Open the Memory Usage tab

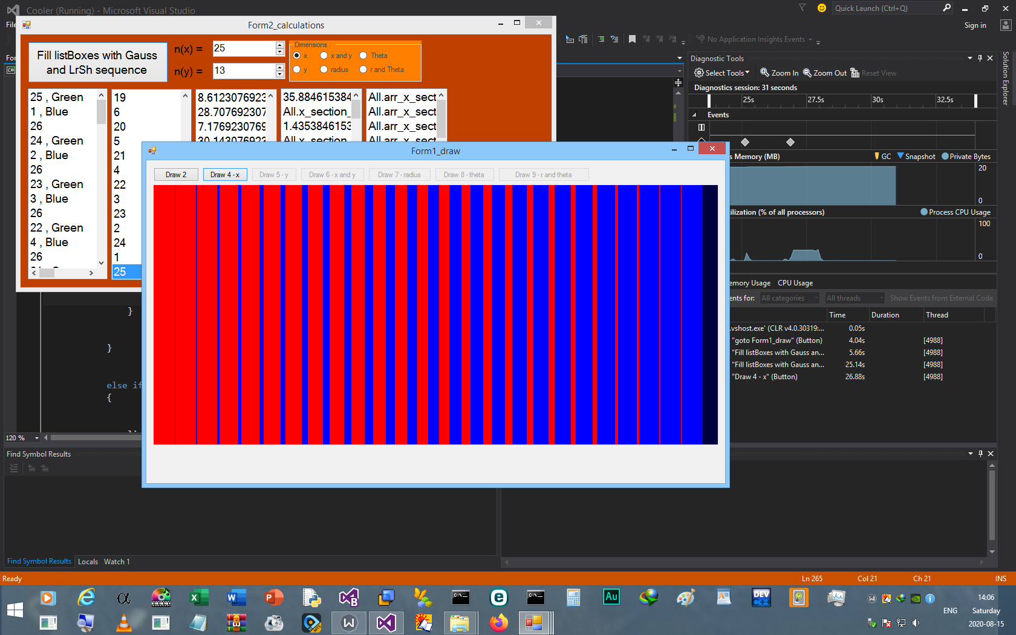click(x=750, y=283)
